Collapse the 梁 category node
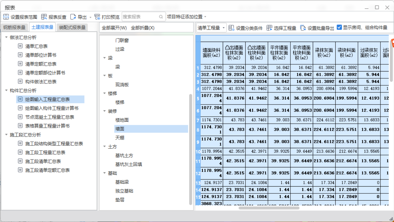The height and width of the screenshot is (222, 394). [x=104, y=58]
